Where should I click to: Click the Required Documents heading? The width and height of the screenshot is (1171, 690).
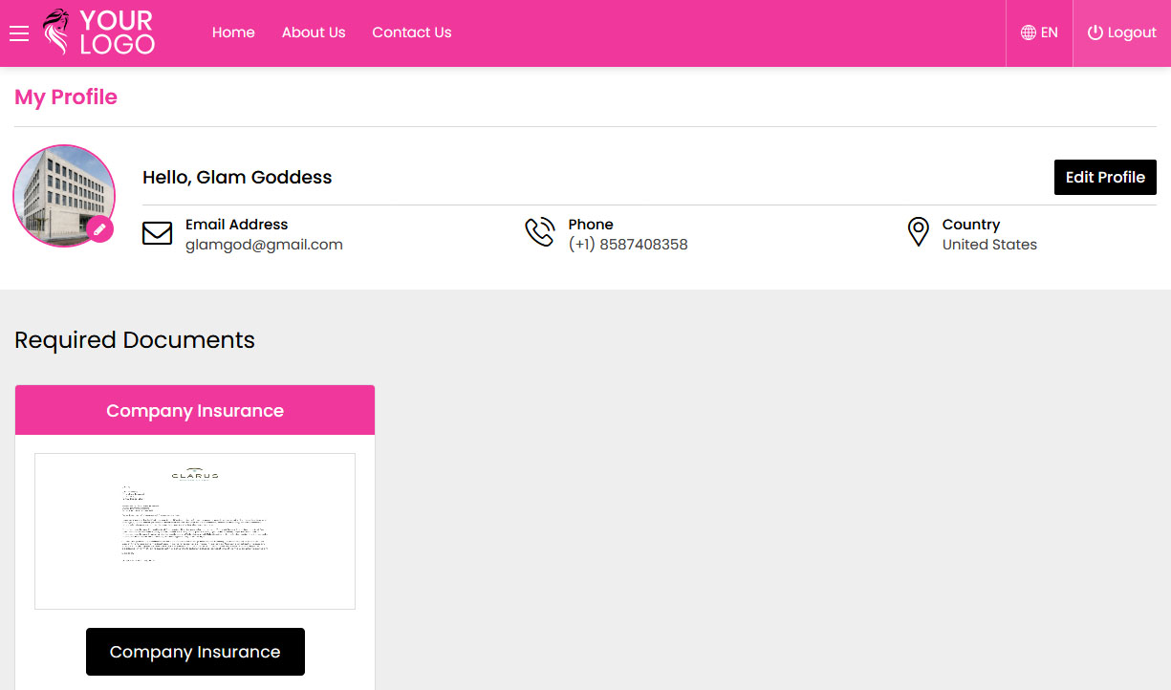[135, 340]
